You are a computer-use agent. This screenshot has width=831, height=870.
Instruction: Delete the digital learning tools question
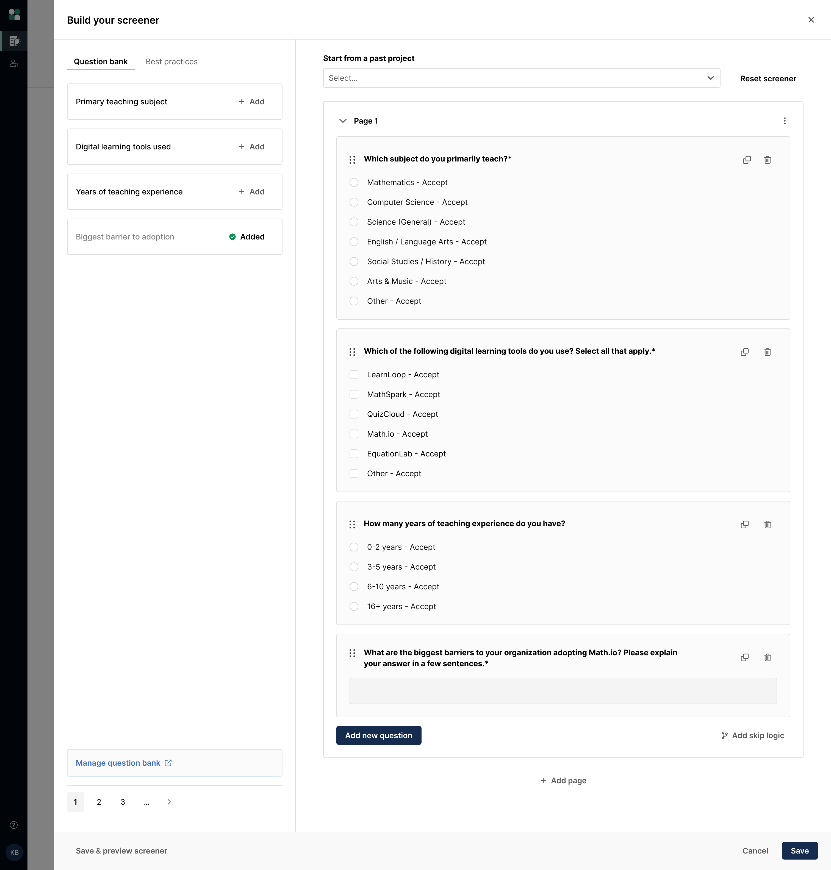point(767,352)
